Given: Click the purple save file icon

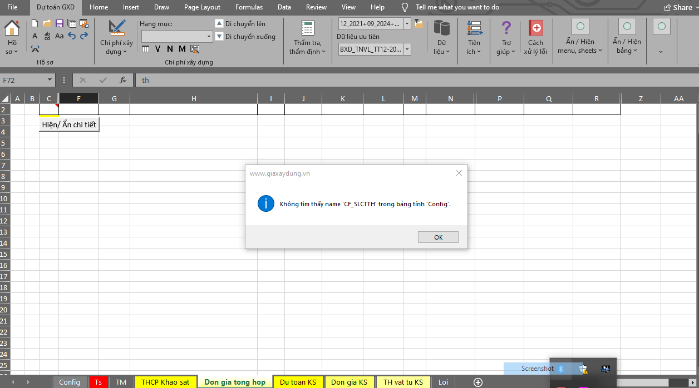Looking at the screenshot, I should pyautogui.click(x=60, y=23).
